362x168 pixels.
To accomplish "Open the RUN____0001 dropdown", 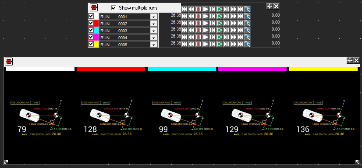I will click(x=153, y=17).
